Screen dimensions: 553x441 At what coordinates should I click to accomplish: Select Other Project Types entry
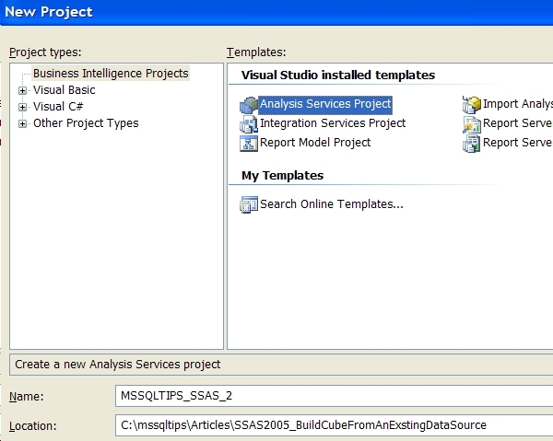pos(86,123)
